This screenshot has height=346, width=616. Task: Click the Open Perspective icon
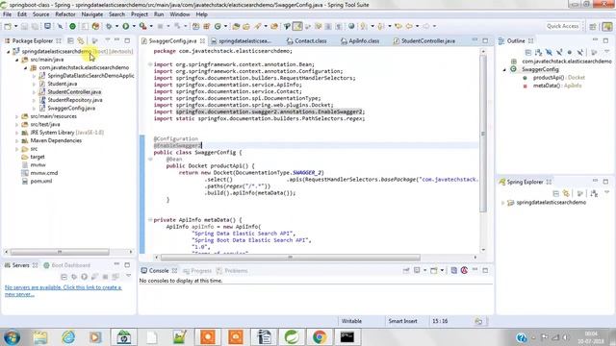593,26
